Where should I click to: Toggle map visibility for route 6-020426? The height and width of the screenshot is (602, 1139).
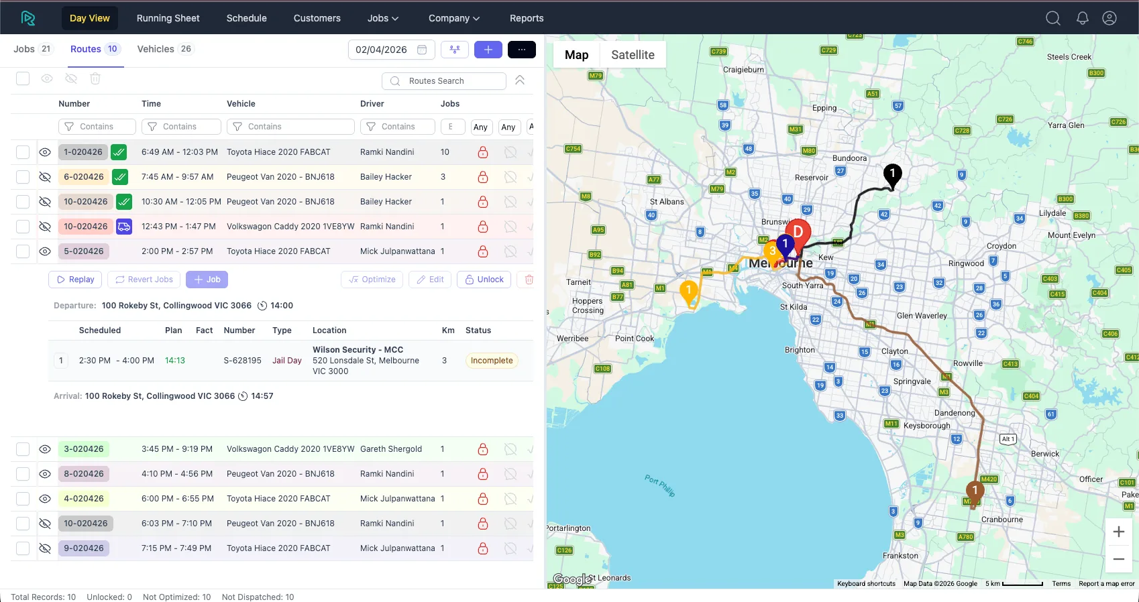(x=45, y=177)
